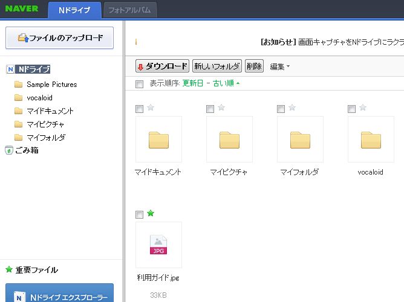Tick the select-all checkbox beside 表示順序
The height and width of the screenshot is (302, 404).
click(139, 84)
